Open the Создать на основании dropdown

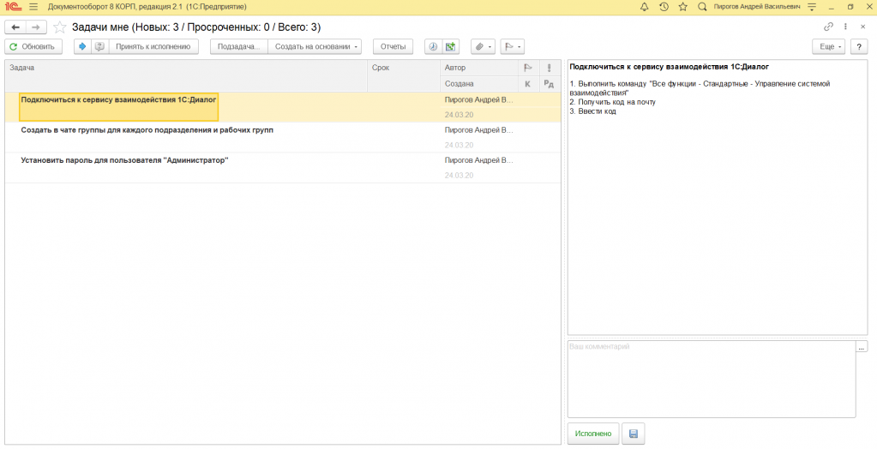pyautogui.click(x=315, y=46)
